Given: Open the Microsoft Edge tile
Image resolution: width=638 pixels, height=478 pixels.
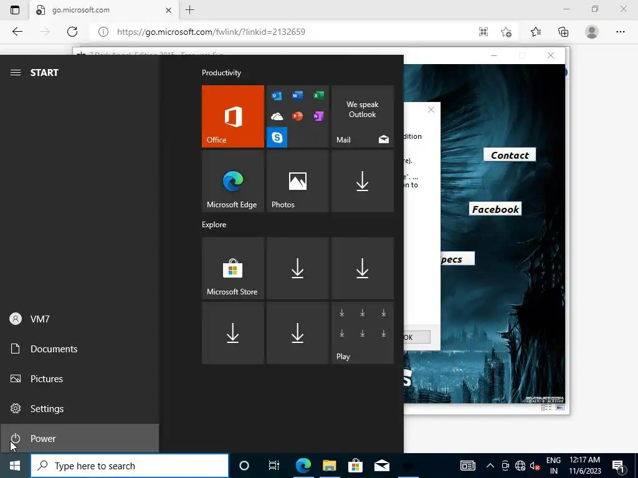Looking at the screenshot, I should click(x=233, y=181).
